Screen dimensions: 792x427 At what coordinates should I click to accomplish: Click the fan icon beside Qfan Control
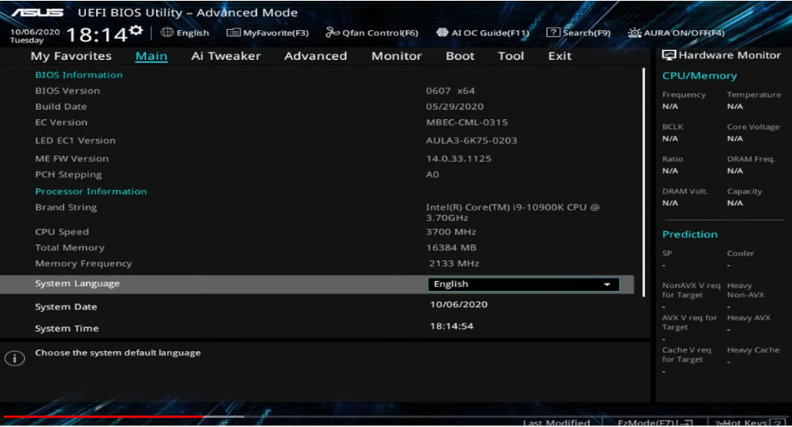(x=332, y=32)
